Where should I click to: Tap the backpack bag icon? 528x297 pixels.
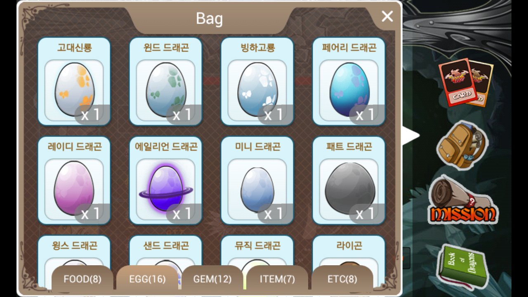[462, 145]
